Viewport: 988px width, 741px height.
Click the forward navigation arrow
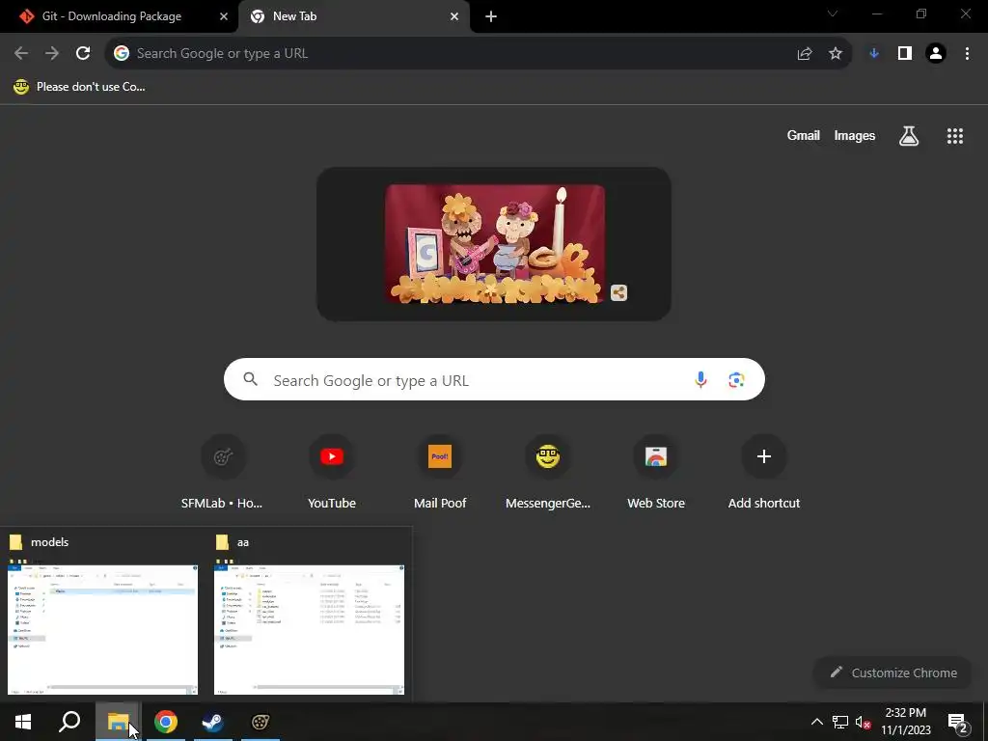[52, 54]
